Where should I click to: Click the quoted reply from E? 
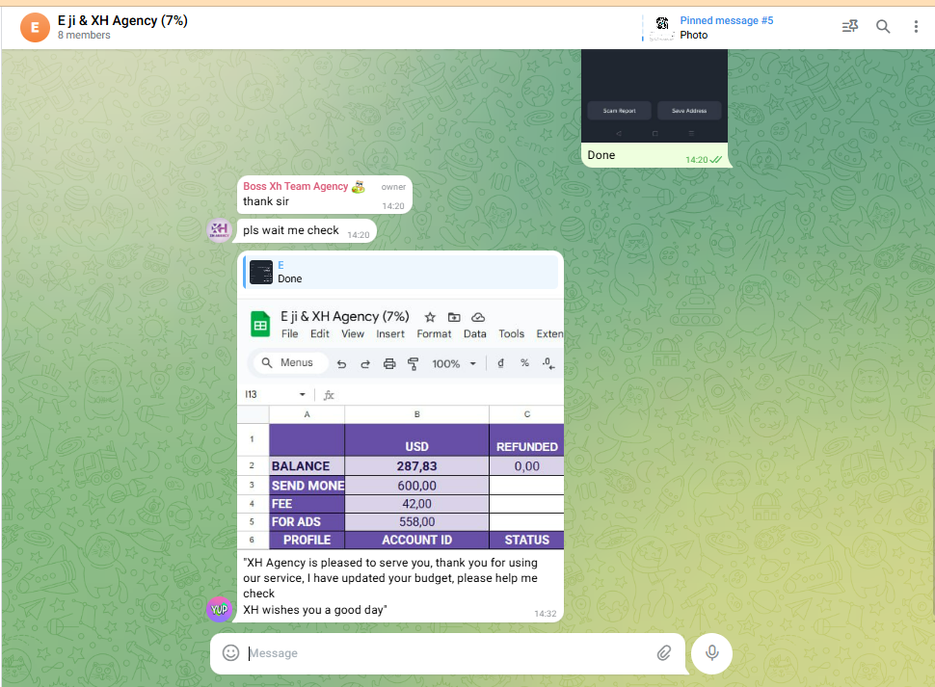point(400,272)
